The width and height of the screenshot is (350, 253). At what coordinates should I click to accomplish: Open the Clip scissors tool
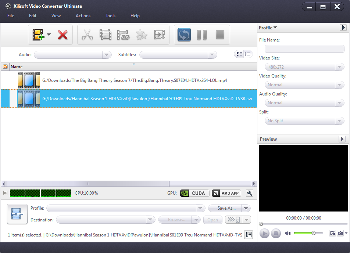tap(87, 35)
